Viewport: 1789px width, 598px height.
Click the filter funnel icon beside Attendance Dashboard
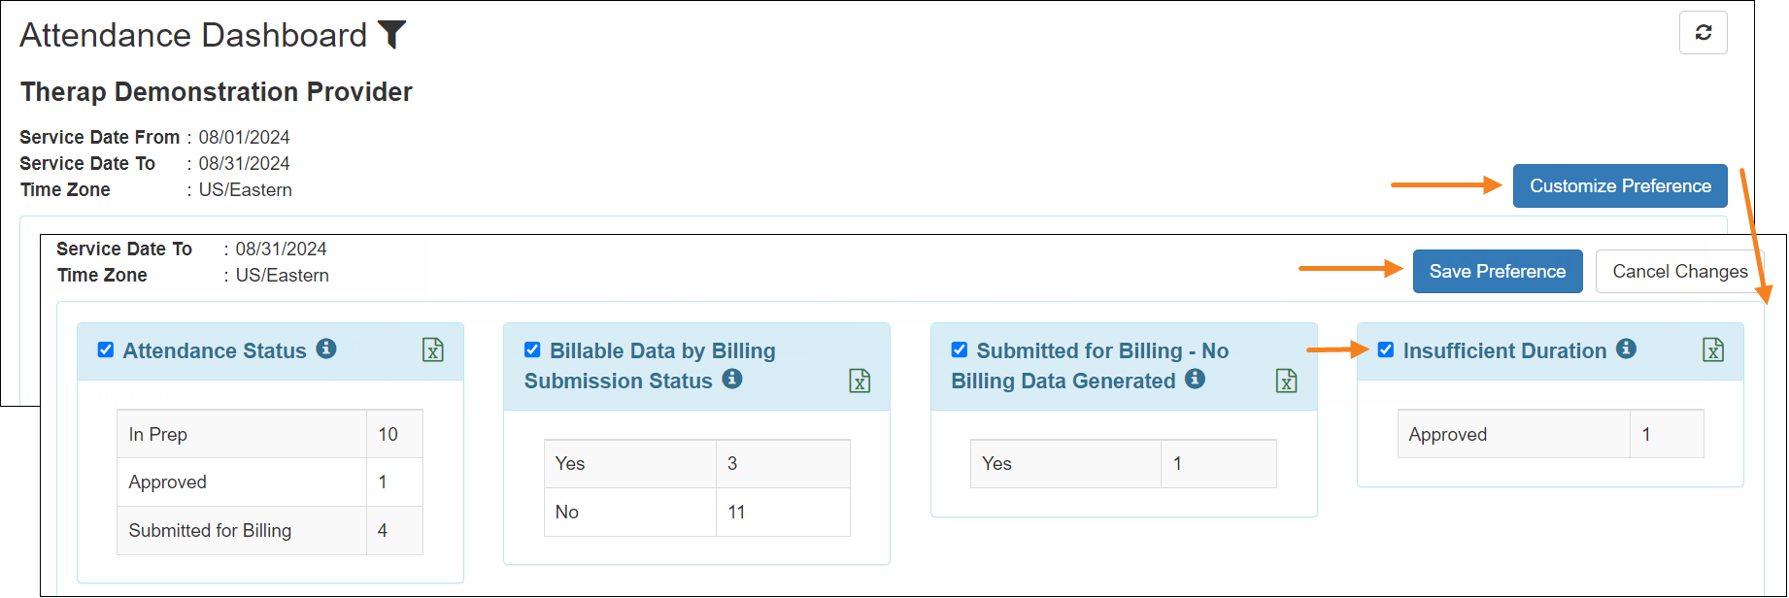coord(391,35)
